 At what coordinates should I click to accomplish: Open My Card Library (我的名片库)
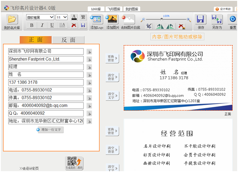(12, 22)
